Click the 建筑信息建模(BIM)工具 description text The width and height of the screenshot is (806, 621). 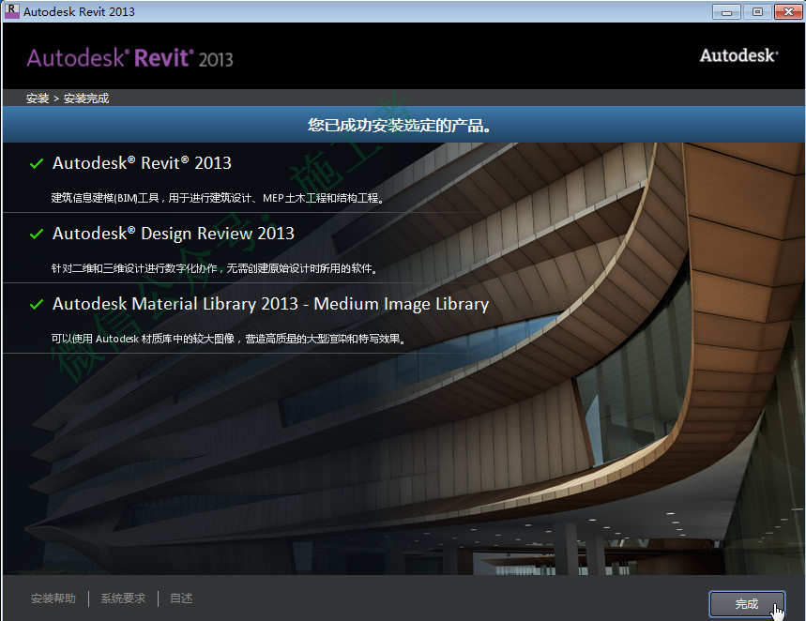[x=218, y=198]
